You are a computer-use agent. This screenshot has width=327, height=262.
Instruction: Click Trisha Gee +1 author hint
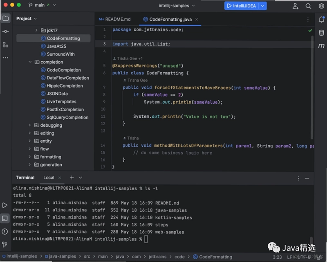point(128,58)
